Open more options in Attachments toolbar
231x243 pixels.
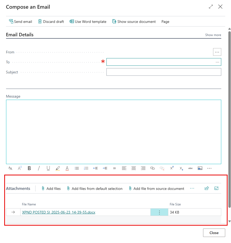tap(192, 188)
